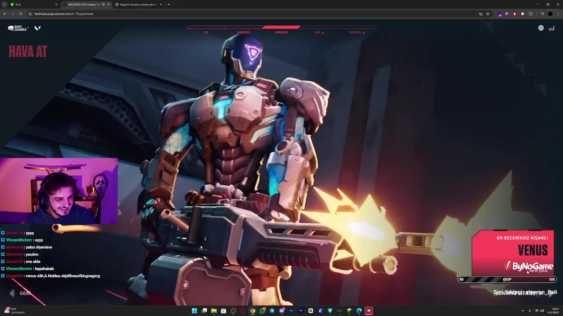563x316 pixels.
Task: Switch to the Kick browser tab
Action: 33,4
